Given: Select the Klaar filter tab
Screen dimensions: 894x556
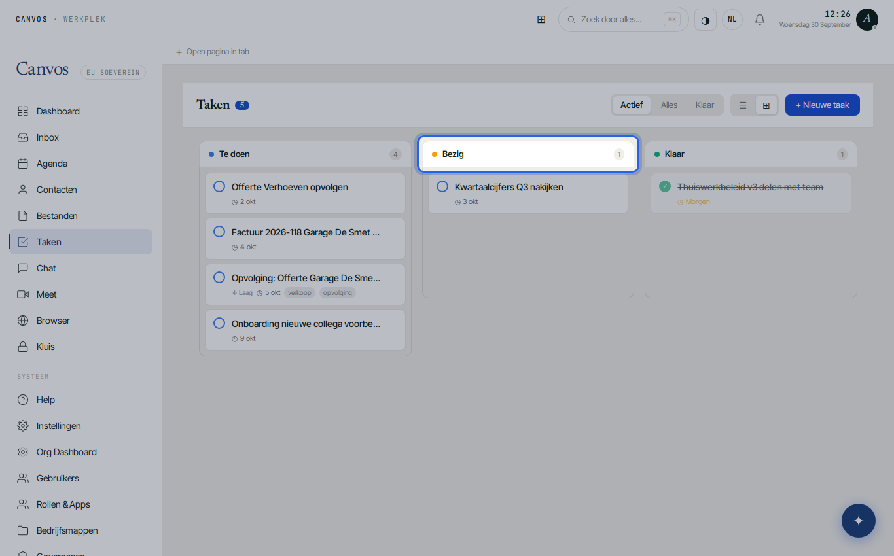Looking at the screenshot, I should click(705, 105).
